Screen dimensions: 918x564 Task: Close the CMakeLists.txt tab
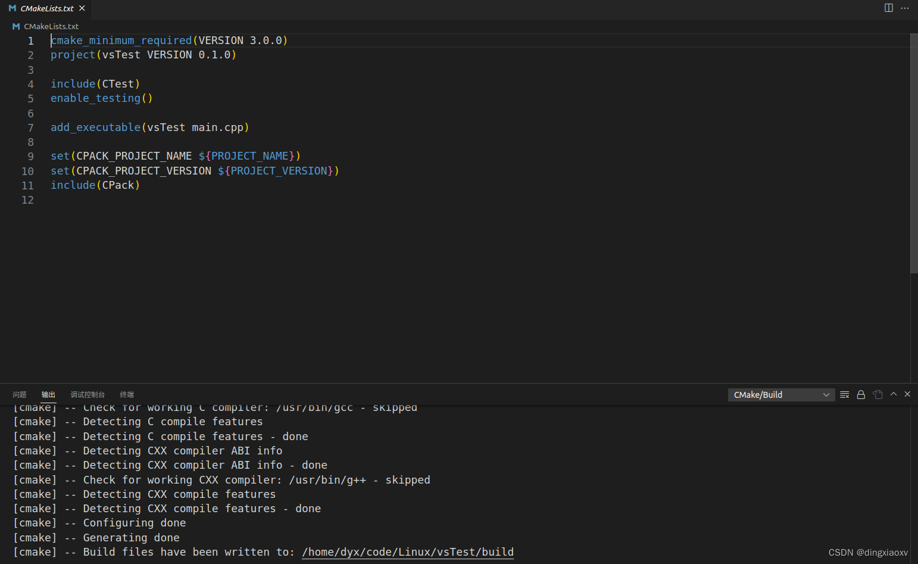82,8
